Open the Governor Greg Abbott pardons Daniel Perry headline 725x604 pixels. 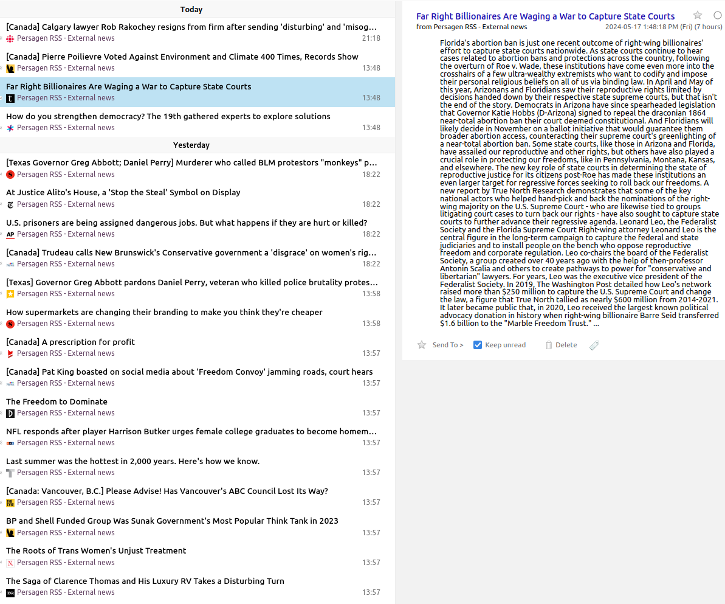click(x=191, y=282)
